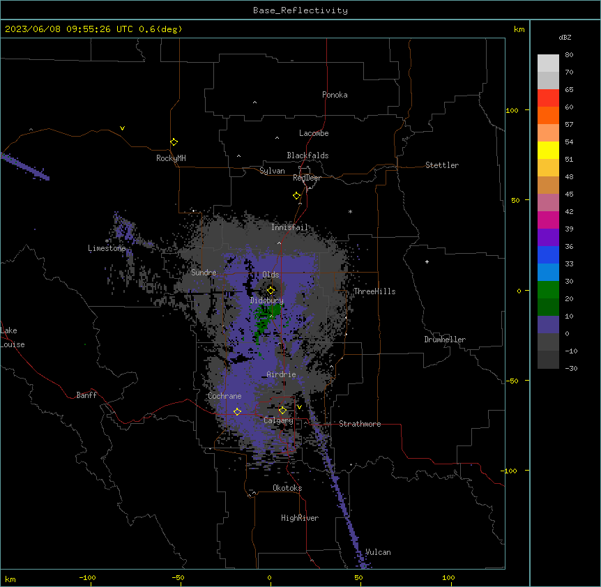Click the dBZ legend heading
This screenshot has height=587, width=601.
point(565,37)
